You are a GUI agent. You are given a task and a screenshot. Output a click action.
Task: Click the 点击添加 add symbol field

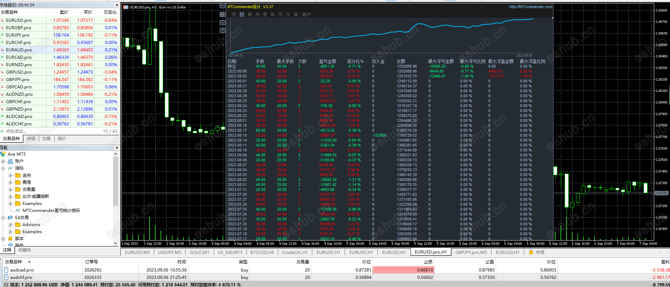point(16,131)
